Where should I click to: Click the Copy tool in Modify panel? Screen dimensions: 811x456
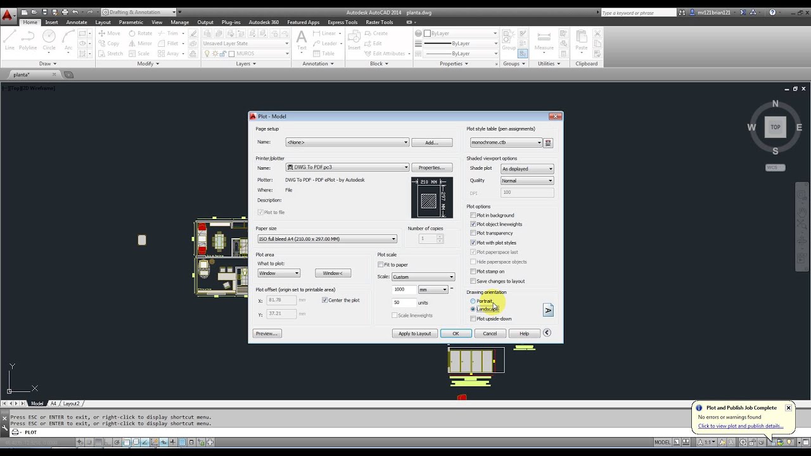pos(109,43)
